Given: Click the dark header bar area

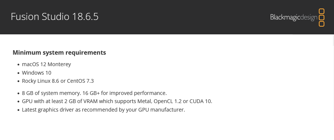Looking at the screenshot, I should [167, 17].
